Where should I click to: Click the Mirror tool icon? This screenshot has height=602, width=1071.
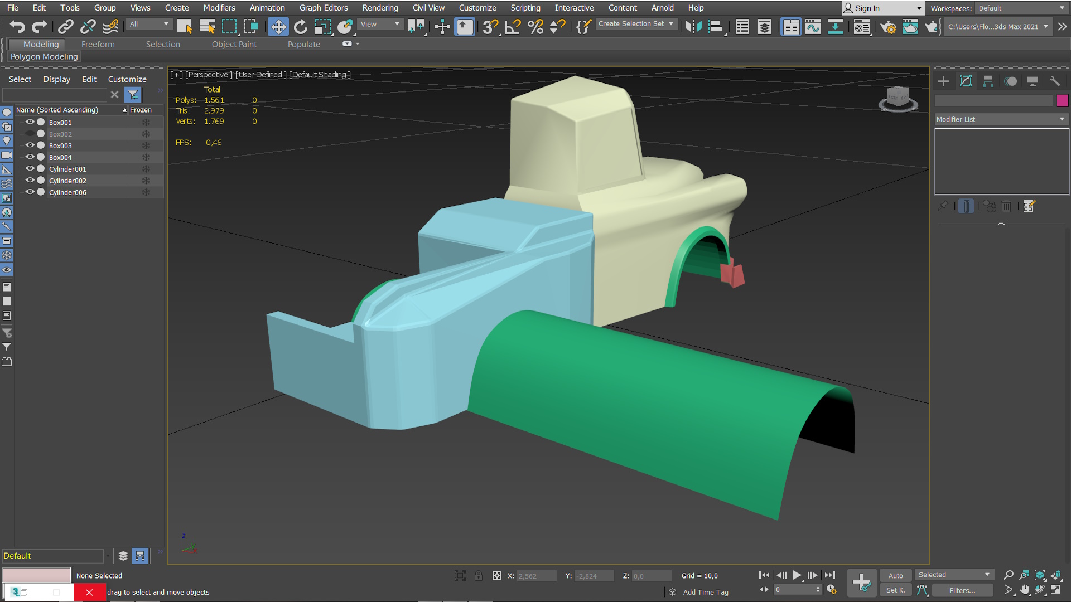[x=693, y=26]
